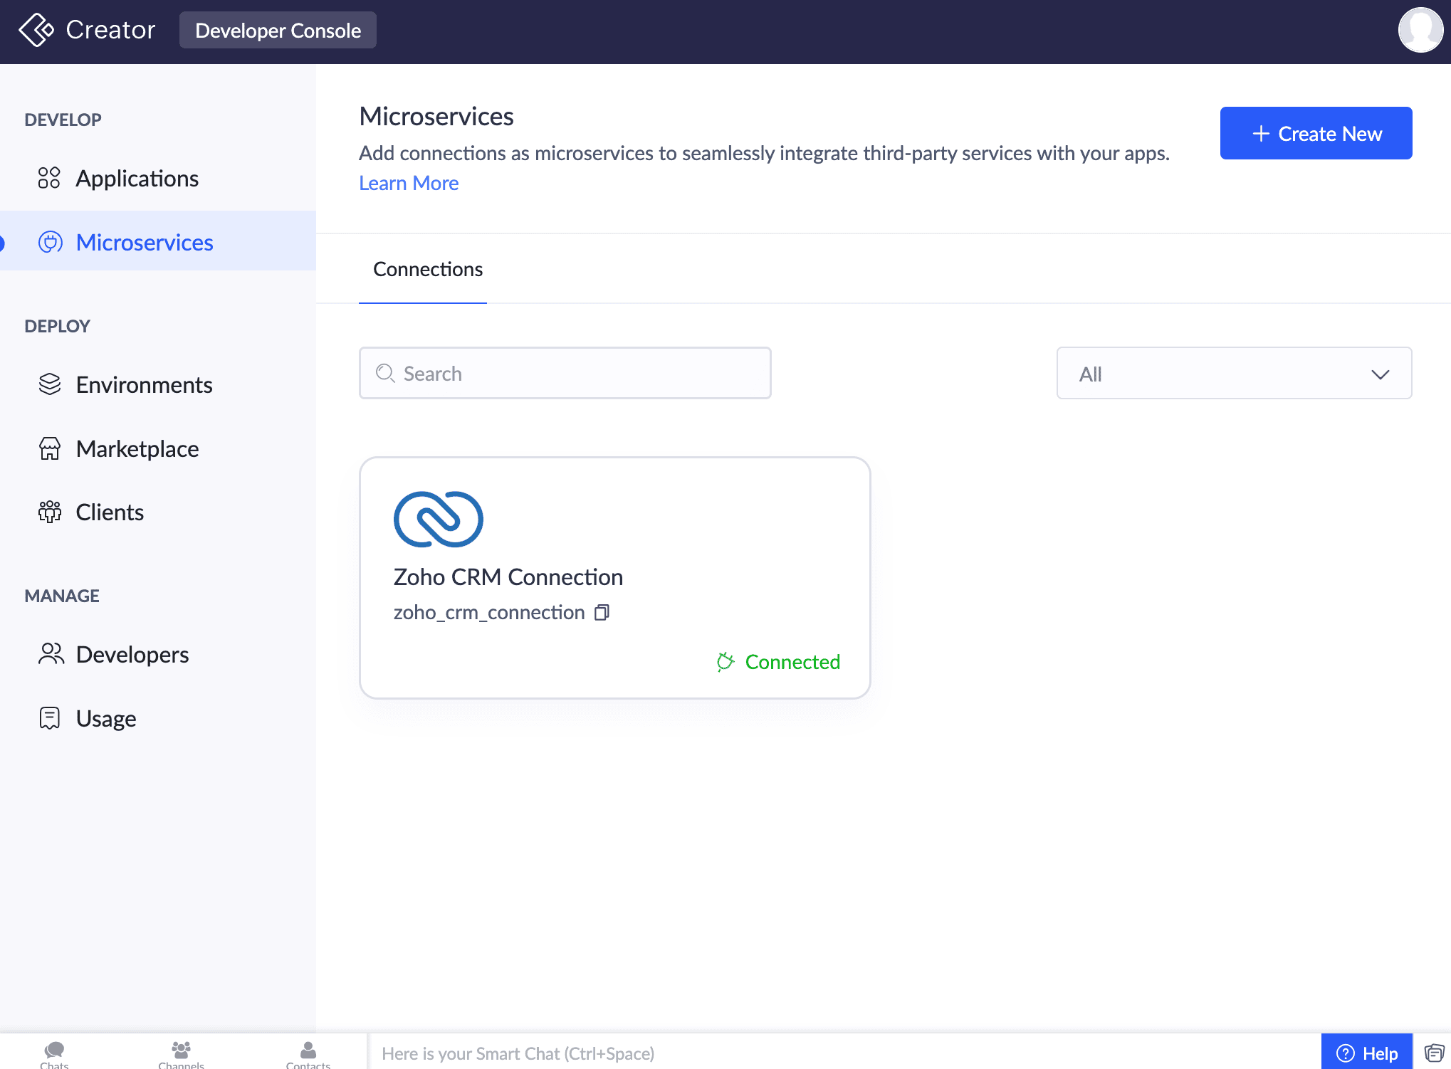The height and width of the screenshot is (1069, 1451).
Task: Switch to the Connections tab
Action: point(427,270)
